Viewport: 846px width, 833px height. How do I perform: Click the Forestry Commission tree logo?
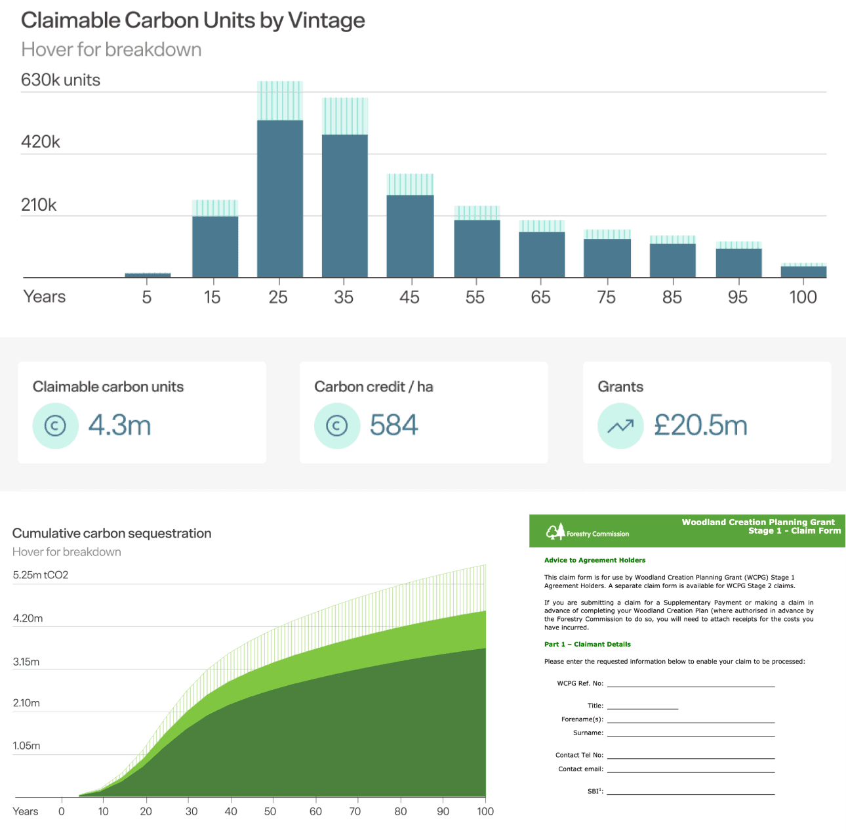point(555,532)
